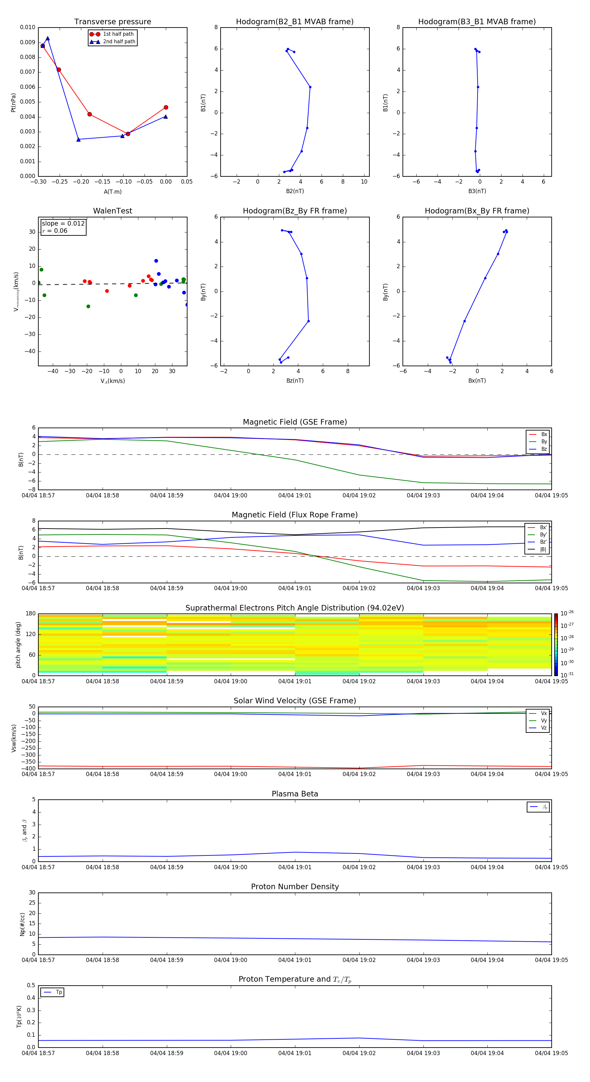Click the "Proton Temperature and Te/Tp" title
590x1082 pixels.
point(295,979)
